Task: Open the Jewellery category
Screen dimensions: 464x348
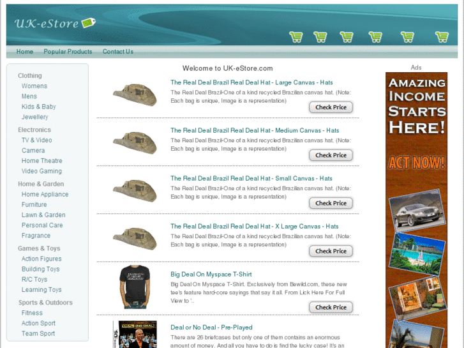Action: [34, 117]
